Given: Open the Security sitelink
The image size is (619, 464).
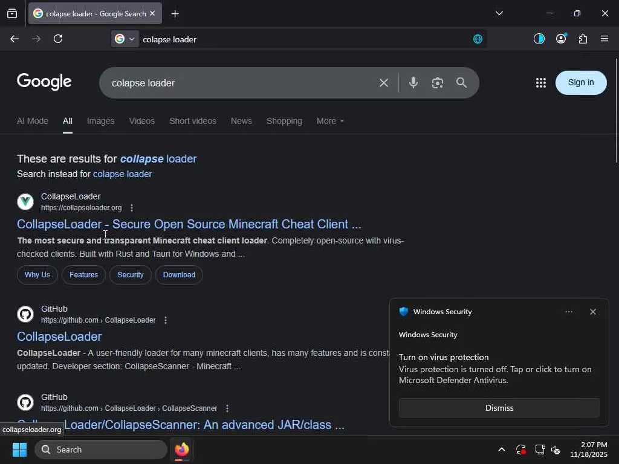Looking at the screenshot, I should pos(131,275).
